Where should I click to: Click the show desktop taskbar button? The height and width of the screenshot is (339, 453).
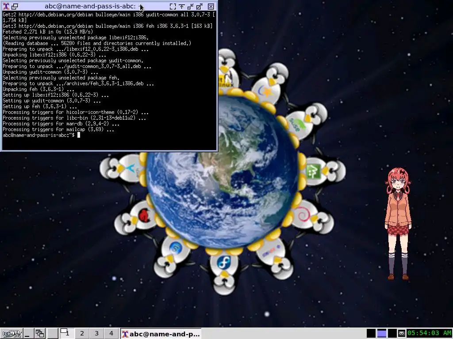coord(28,334)
